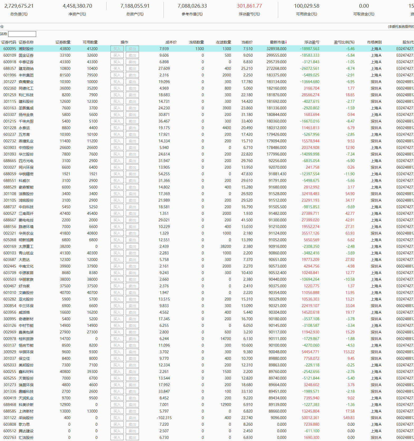Click the stock name 嘉美包装
This screenshot has height=441, width=414.
click(26, 332)
